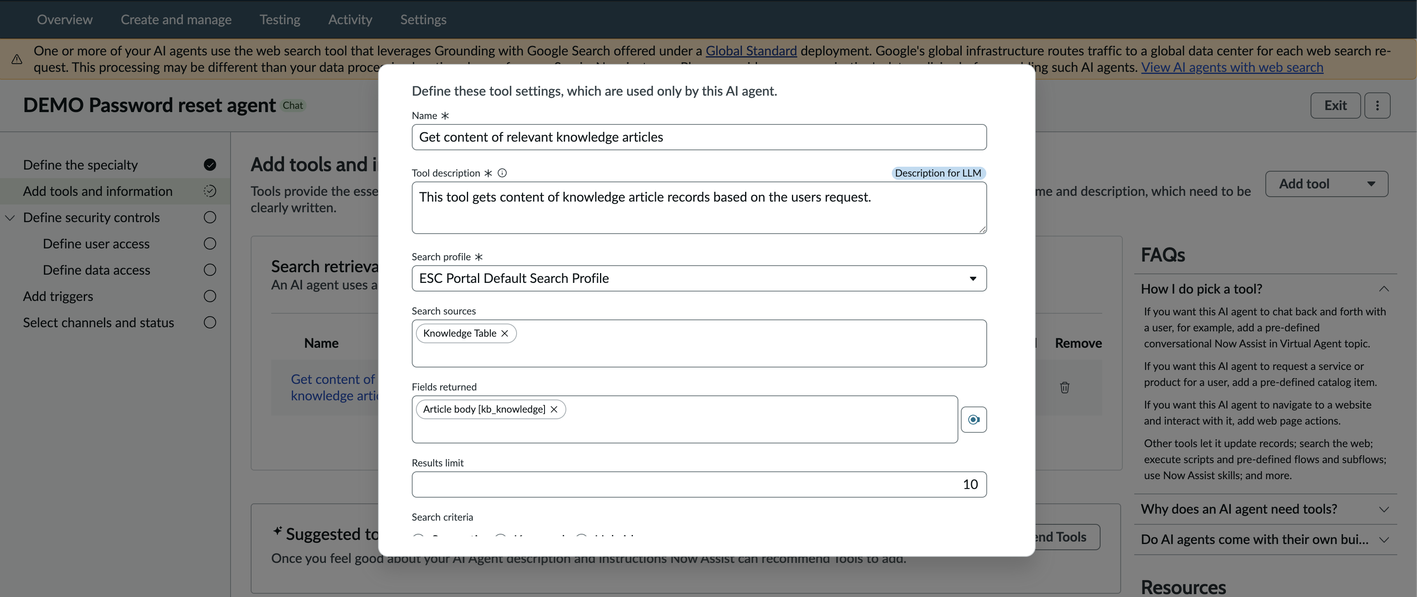This screenshot has height=597, width=1417.
Task: Delete the tool using the trash icon
Action: click(x=1064, y=388)
